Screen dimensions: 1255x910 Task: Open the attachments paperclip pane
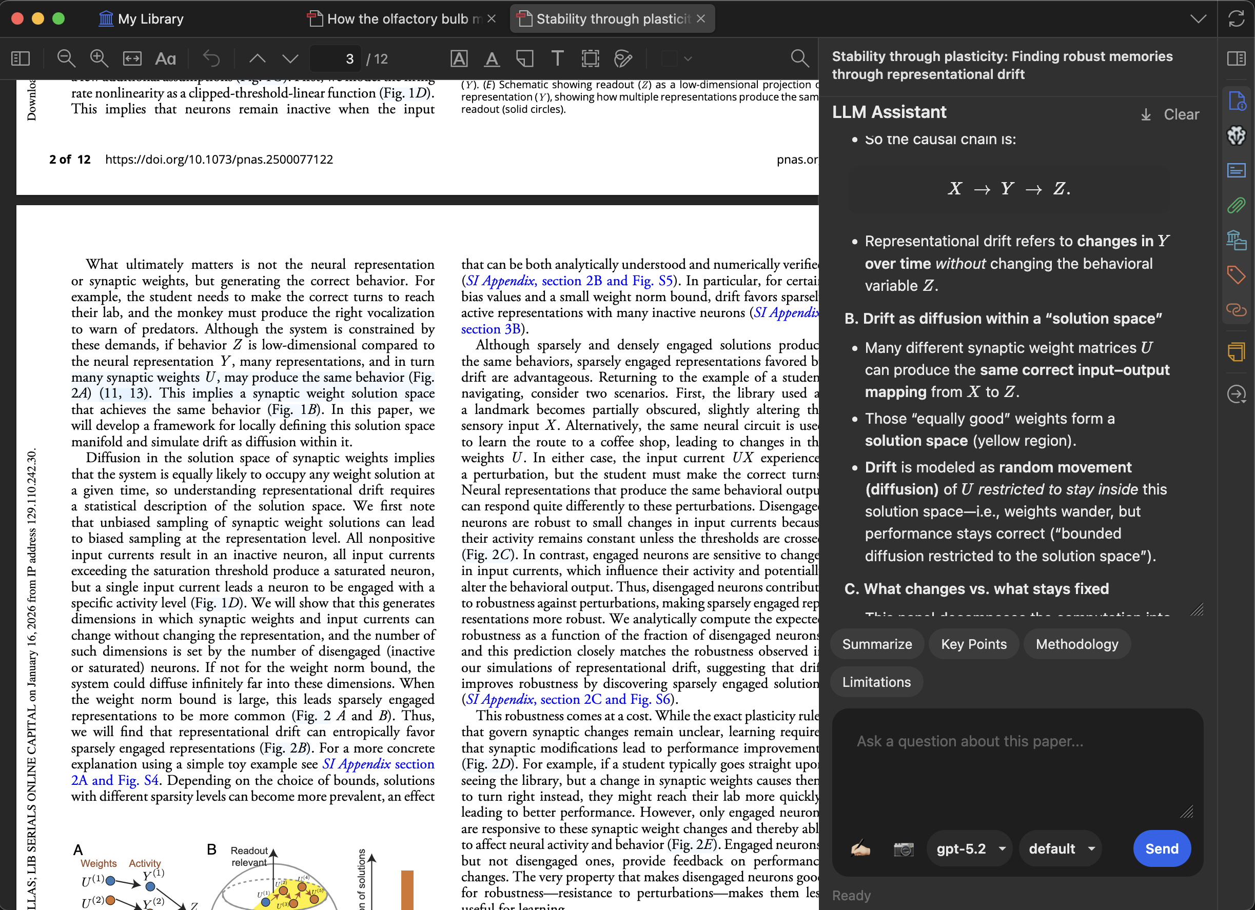pyautogui.click(x=1236, y=206)
